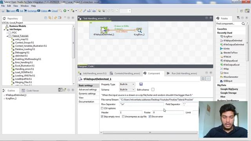The image size is (251, 141).
Task: Click the palette search magnifier icon
Action: click(243, 23)
